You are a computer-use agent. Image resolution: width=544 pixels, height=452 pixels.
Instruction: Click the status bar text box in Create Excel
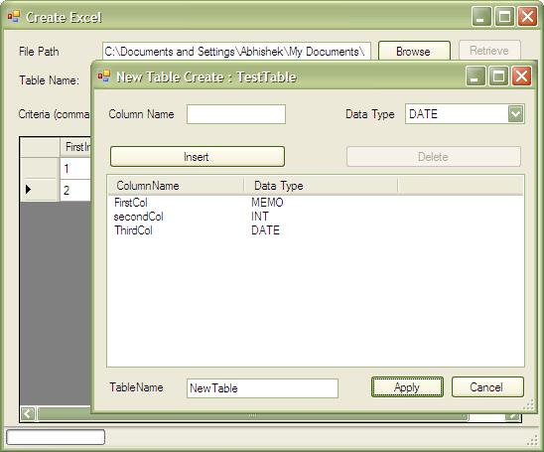tap(56, 437)
